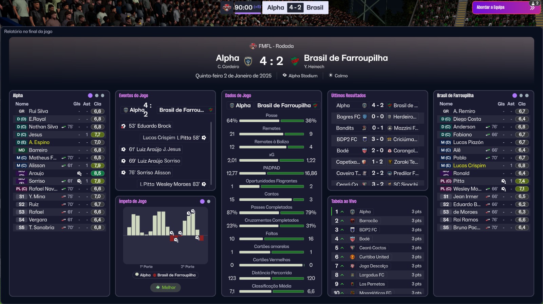The image size is (543, 304).
Task: Click the Alpha club crest in header
Action: tap(248, 61)
